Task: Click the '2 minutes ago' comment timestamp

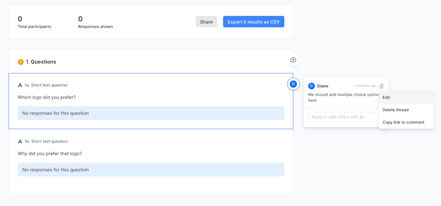Action: (x=365, y=86)
